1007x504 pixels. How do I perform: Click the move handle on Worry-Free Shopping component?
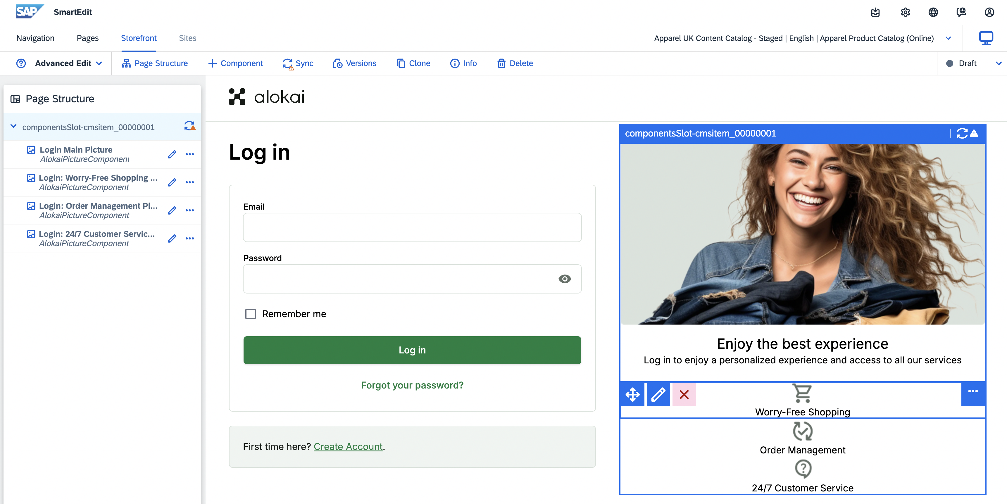[x=632, y=395]
